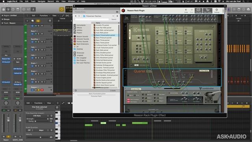Open Loop Browser in Logic control bar

(x=244, y=9)
